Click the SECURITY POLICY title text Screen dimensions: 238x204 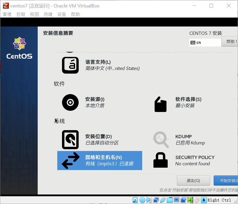pos(195,157)
